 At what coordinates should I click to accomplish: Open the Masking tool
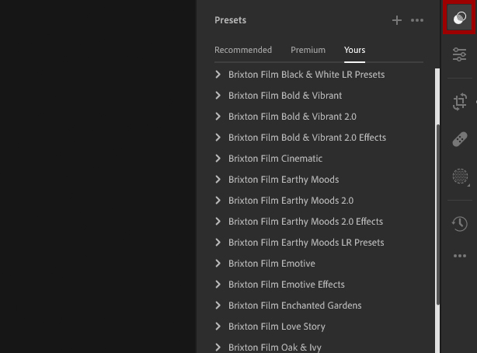pos(459,177)
